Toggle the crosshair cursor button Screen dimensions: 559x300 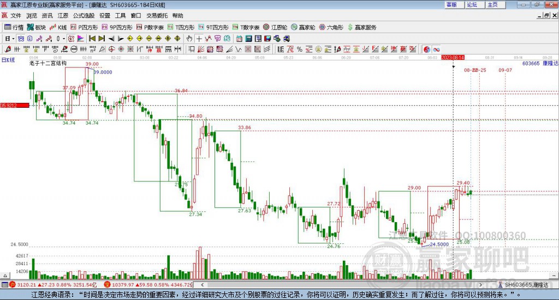tap(199, 39)
